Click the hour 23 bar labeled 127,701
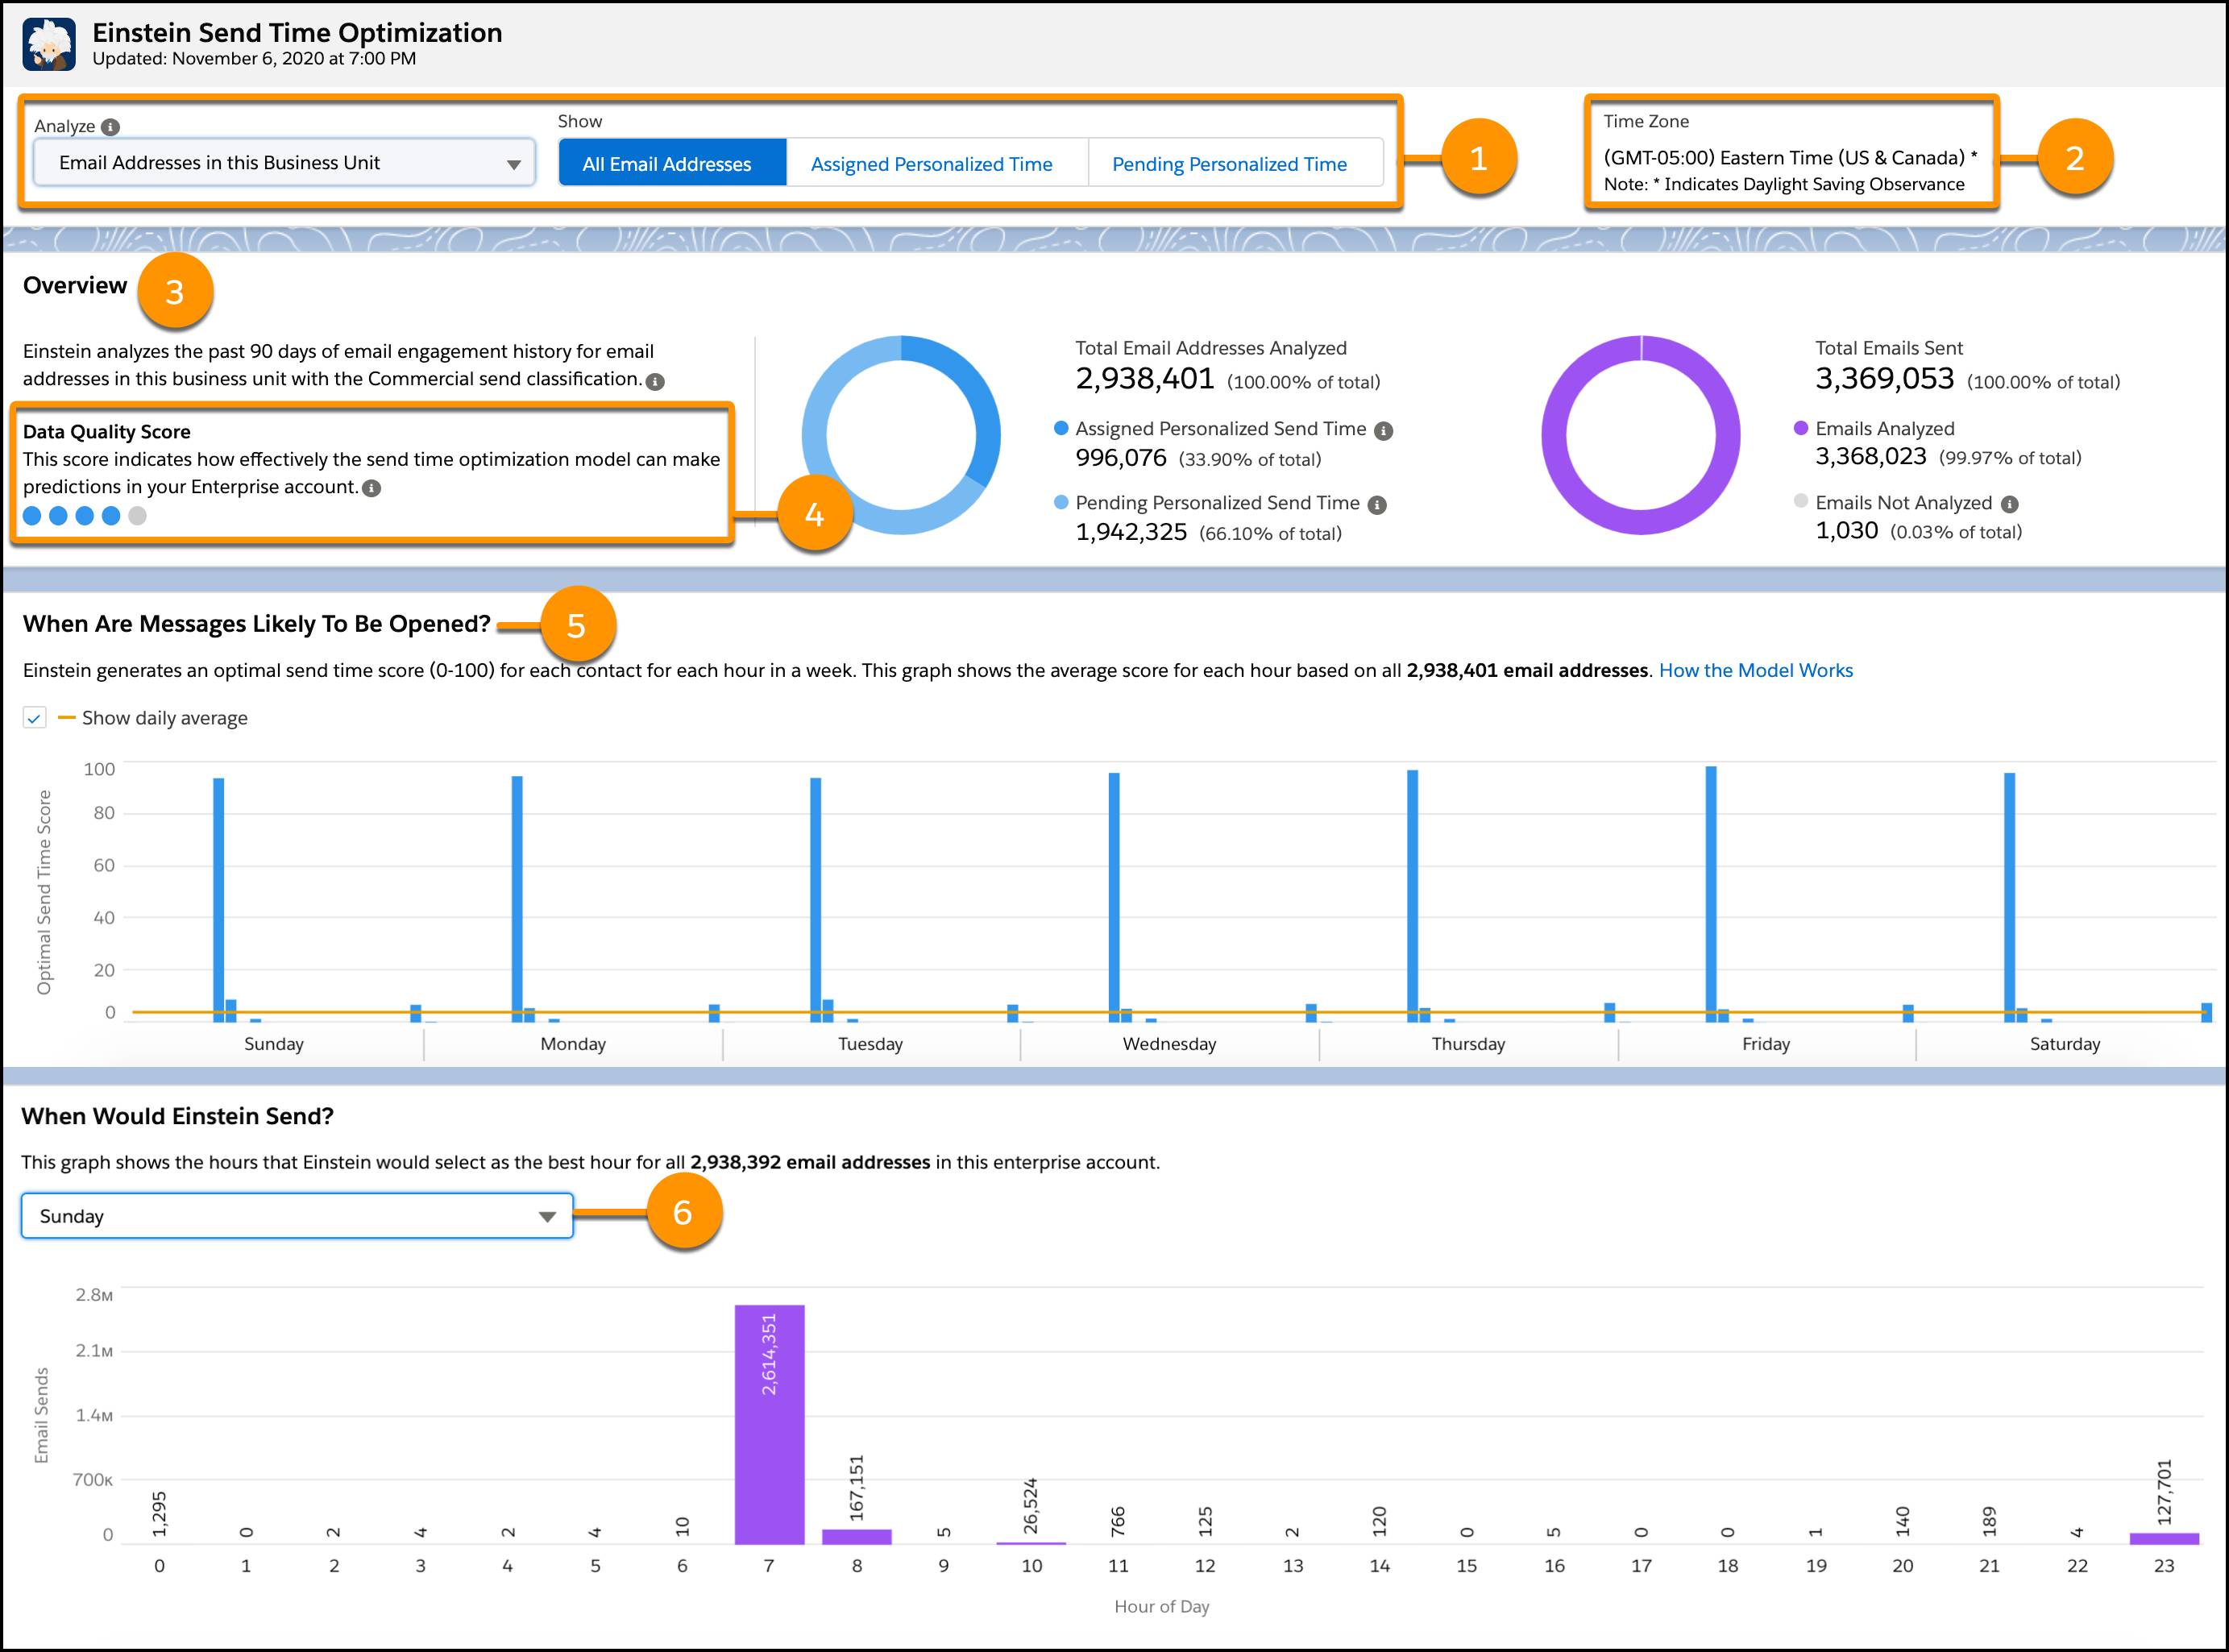 [2164, 1539]
